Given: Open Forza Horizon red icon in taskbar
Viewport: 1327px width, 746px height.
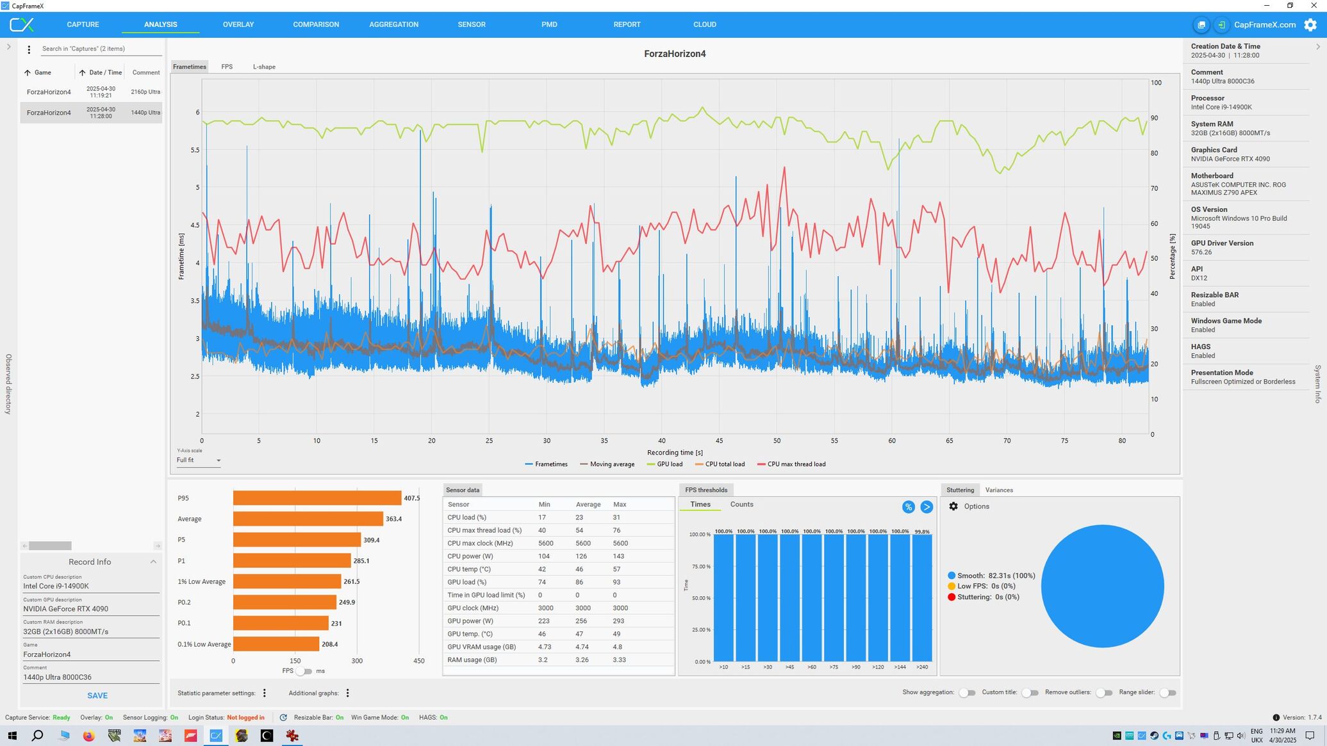Looking at the screenshot, I should coord(190,736).
